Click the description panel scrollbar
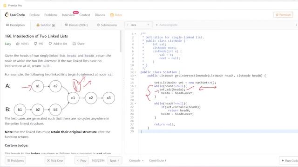The image size is (298, 167). pyautogui.click(x=121, y=41)
